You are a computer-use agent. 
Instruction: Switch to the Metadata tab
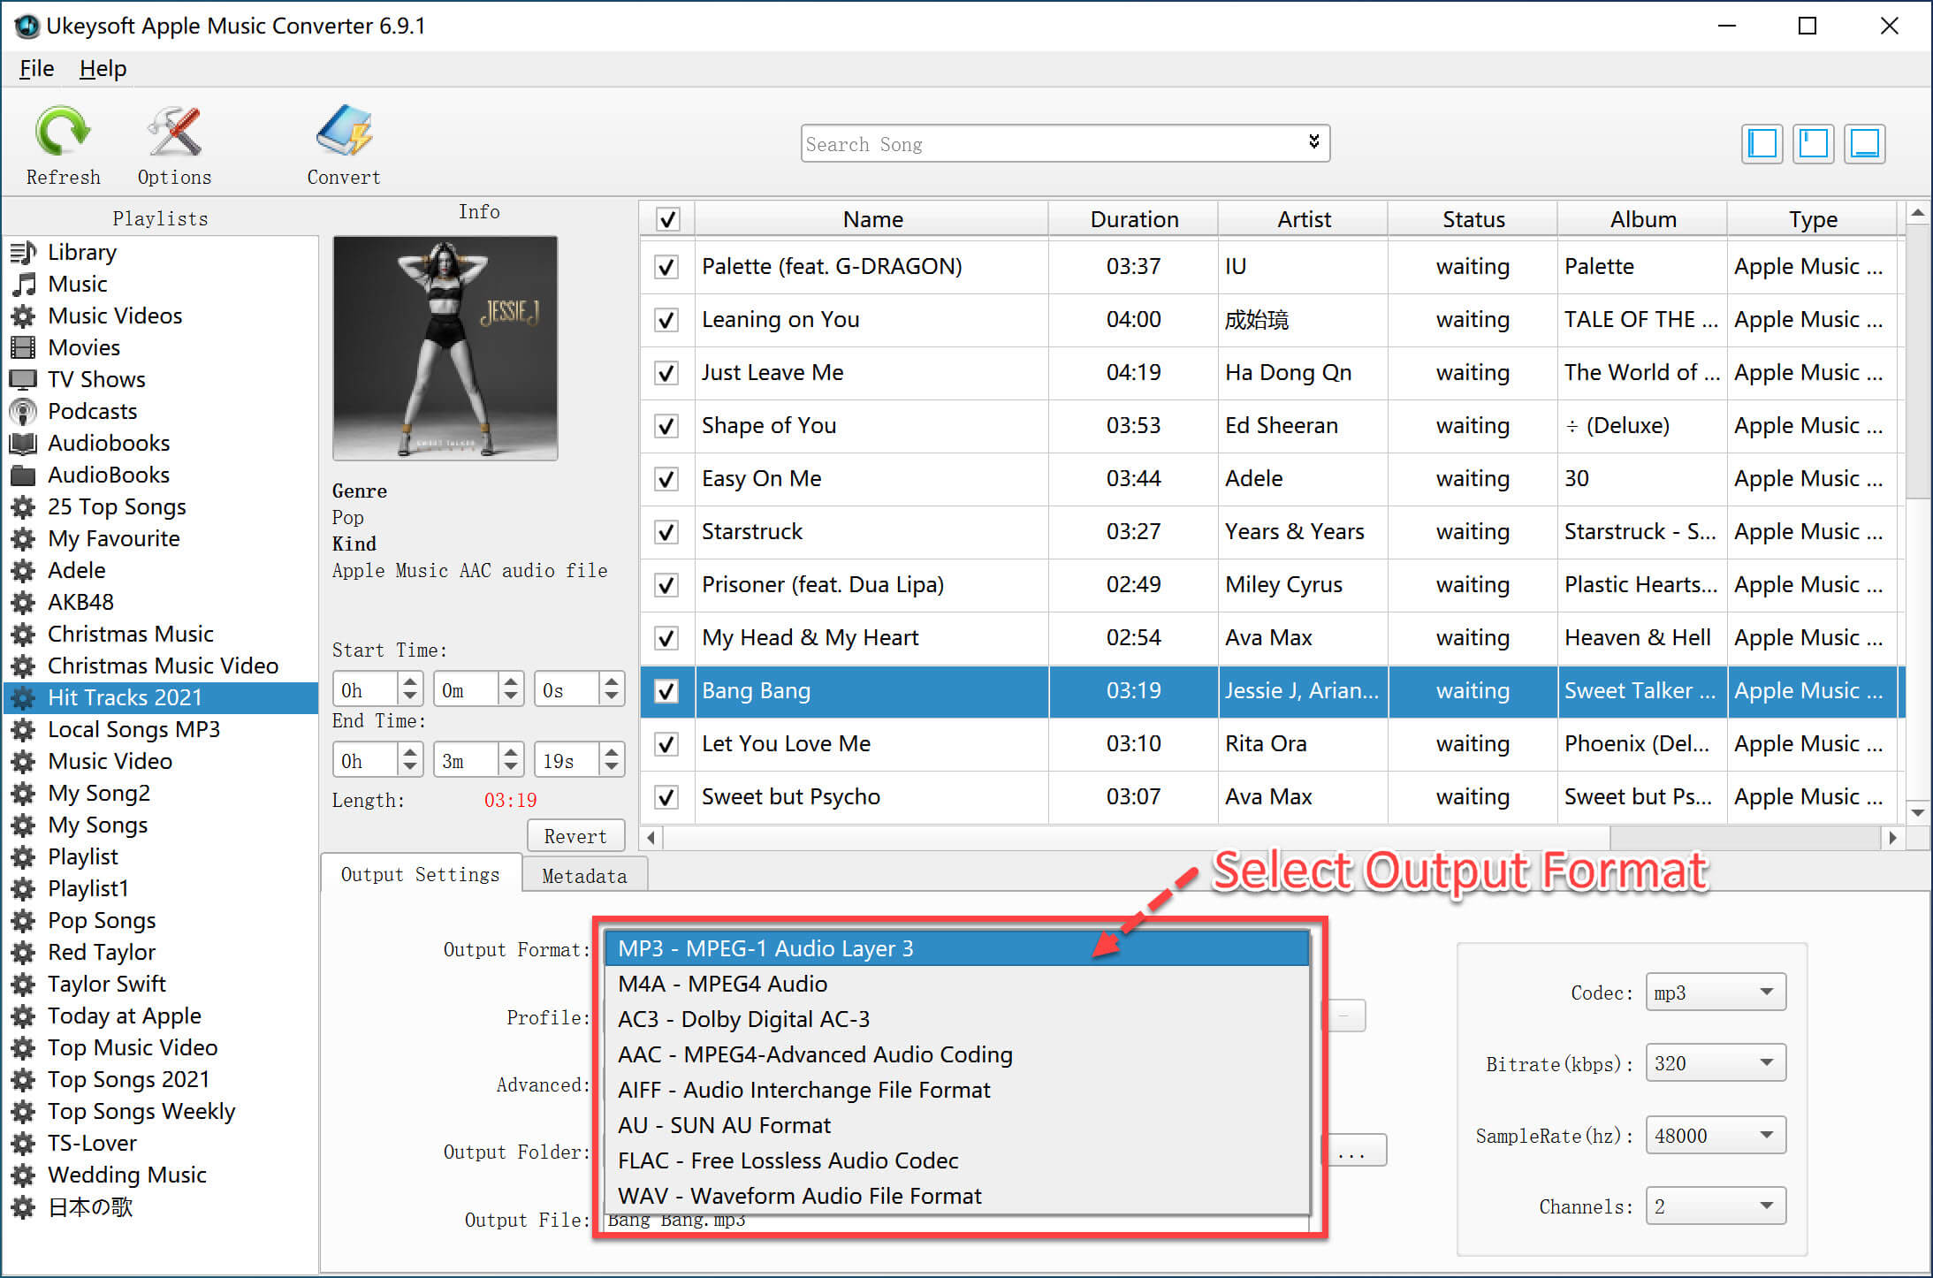[x=582, y=876]
